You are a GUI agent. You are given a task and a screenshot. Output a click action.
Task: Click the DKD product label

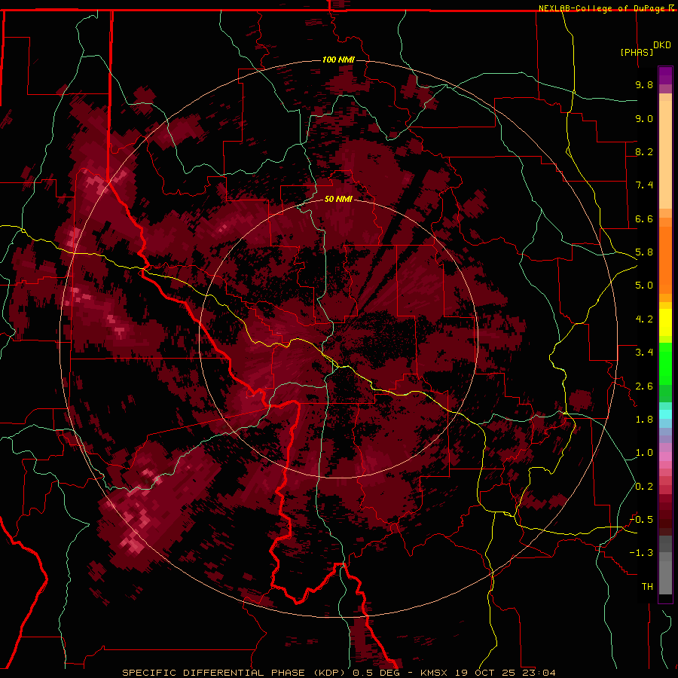point(662,45)
